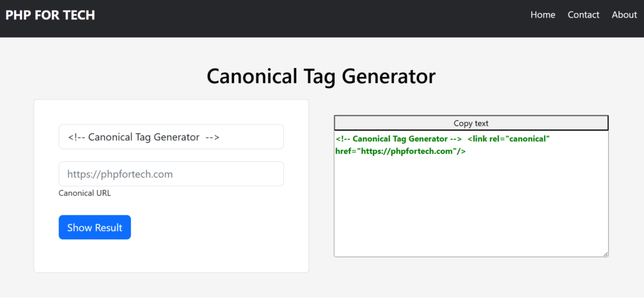Go to the Contact page link
Image resolution: width=644 pixels, height=303 pixels.
(583, 15)
